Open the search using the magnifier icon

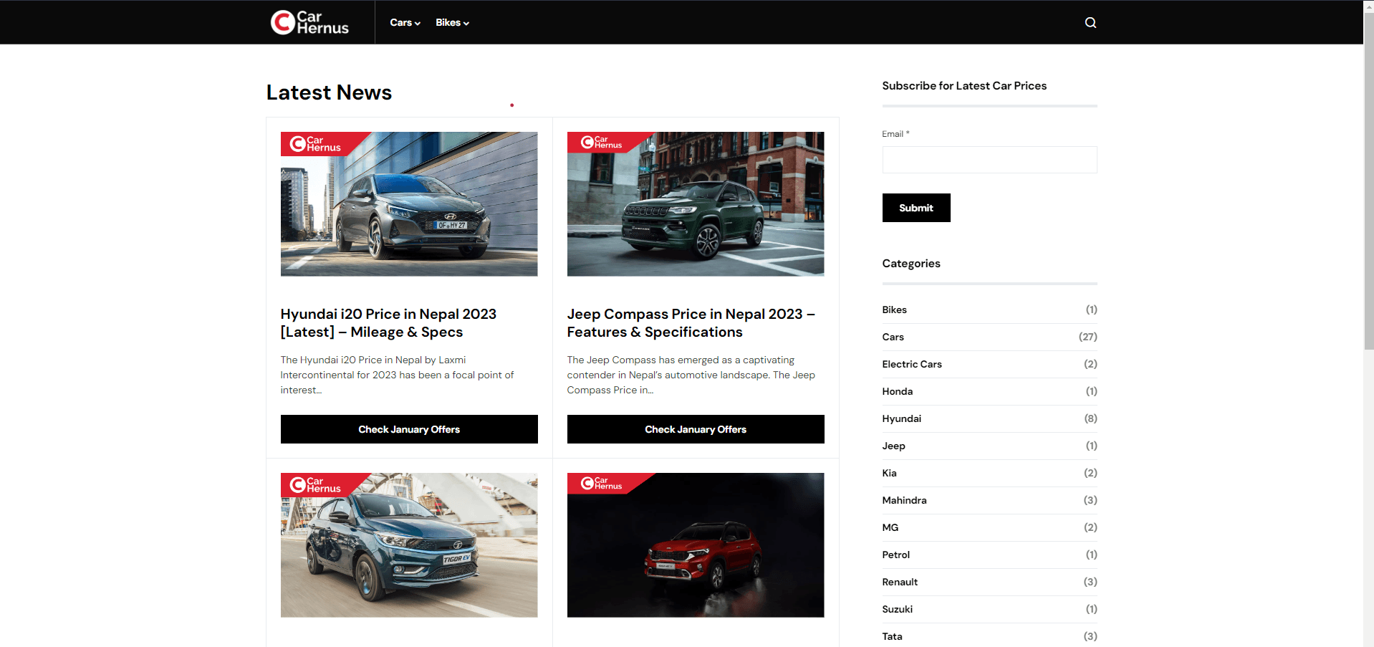coord(1090,22)
